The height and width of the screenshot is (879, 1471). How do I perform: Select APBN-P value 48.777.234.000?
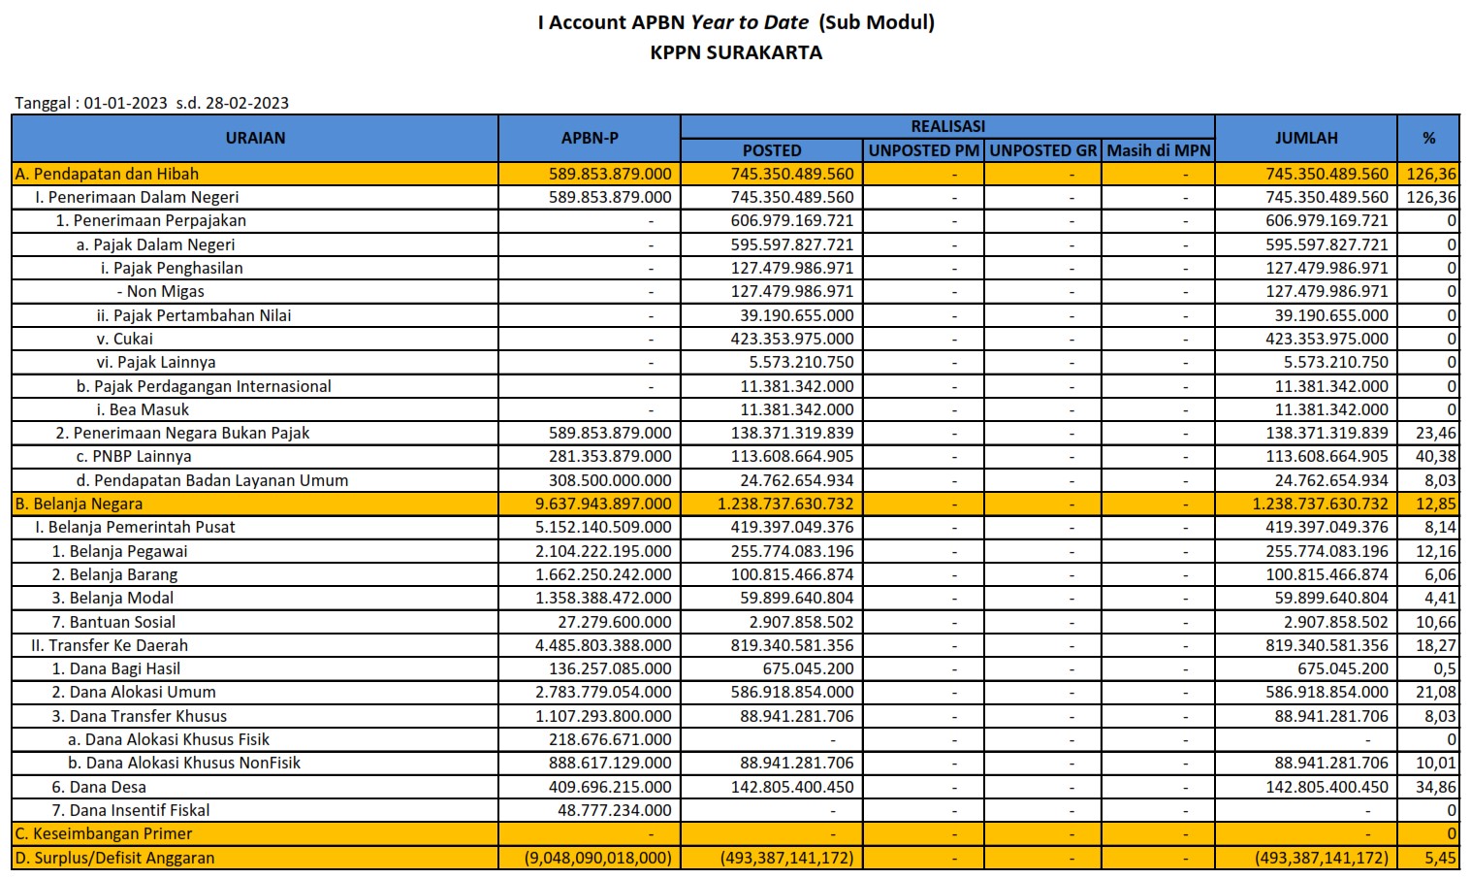tap(615, 810)
